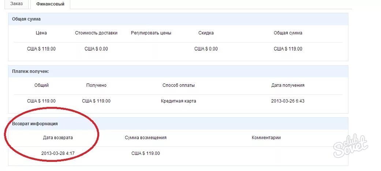Screen dimensions: 381x171
Task: Select the Стоимость доставки column header
Action: 96,33
